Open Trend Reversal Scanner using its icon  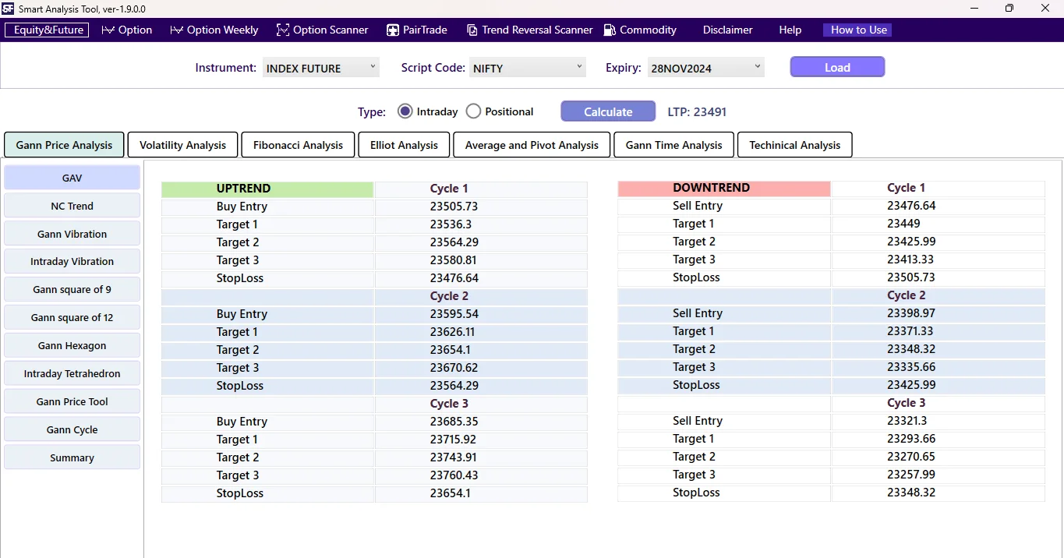[x=472, y=30]
